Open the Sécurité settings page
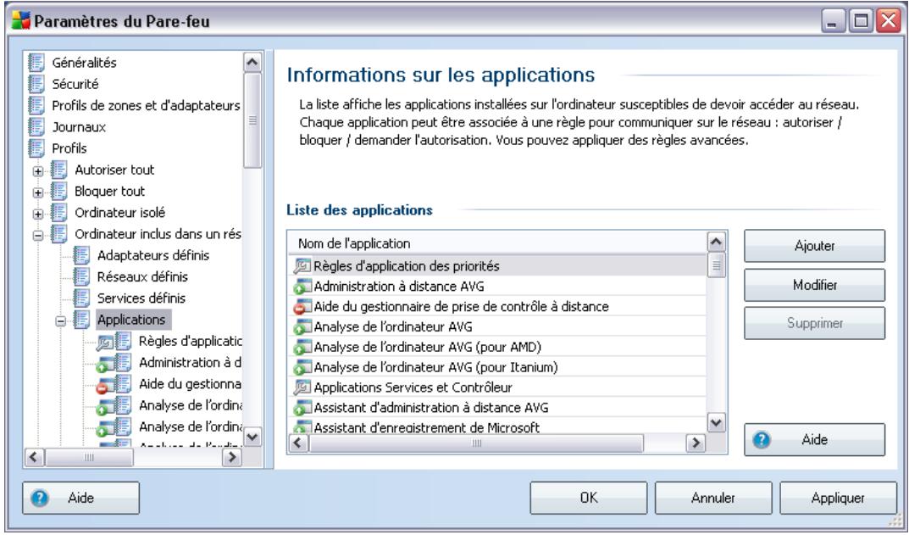 [75, 84]
